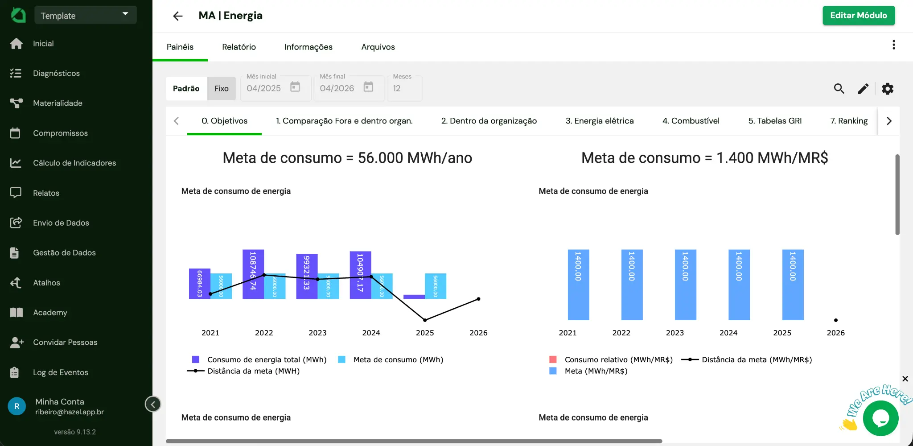Select the Fixo period mode
The image size is (913, 446).
[x=222, y=88]
